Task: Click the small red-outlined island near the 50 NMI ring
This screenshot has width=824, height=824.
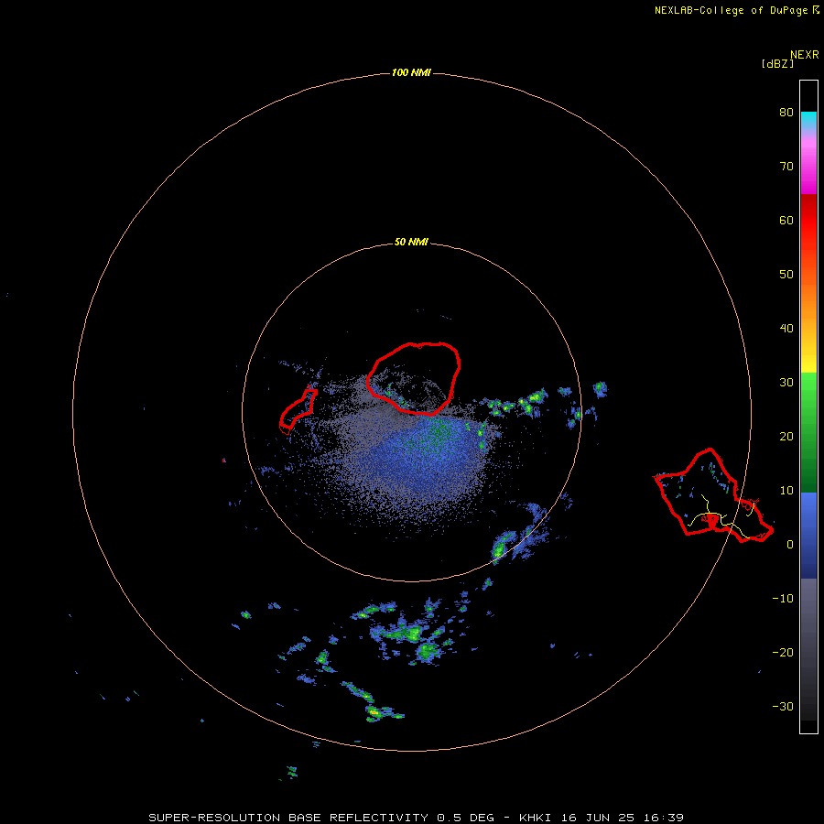Action: pyautogui.click(x=298, y=410)
